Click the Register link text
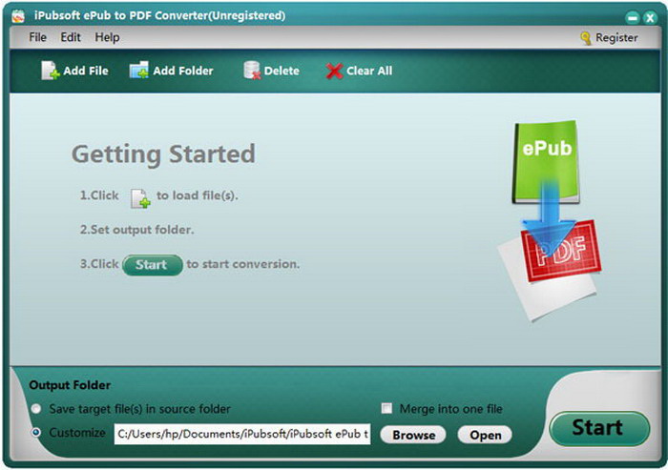 tap(616, 38)
